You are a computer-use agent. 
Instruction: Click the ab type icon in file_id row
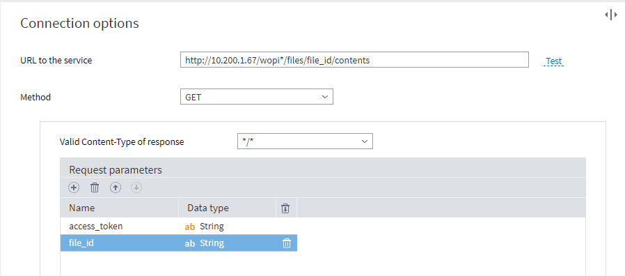[x=190, y=243]
